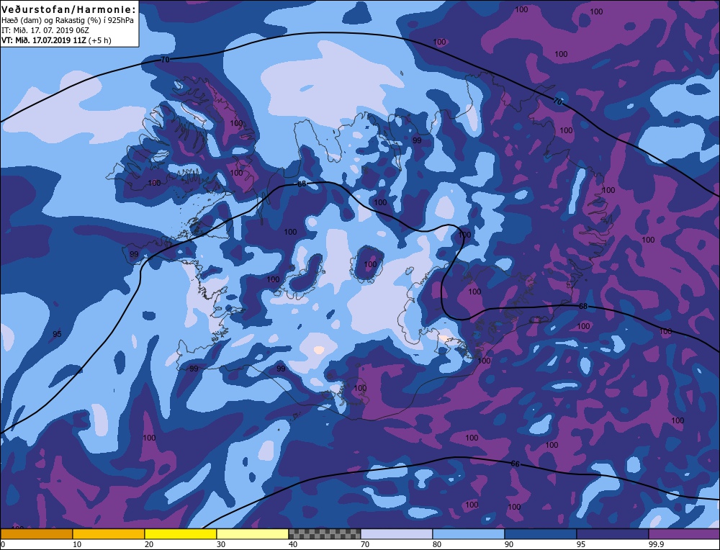Click the gray checkered 40–70 legend swatch

[x=325, y=534]
